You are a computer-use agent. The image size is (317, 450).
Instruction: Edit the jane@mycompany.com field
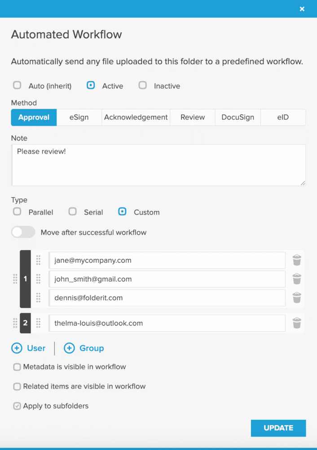click(x=167, y=260)
